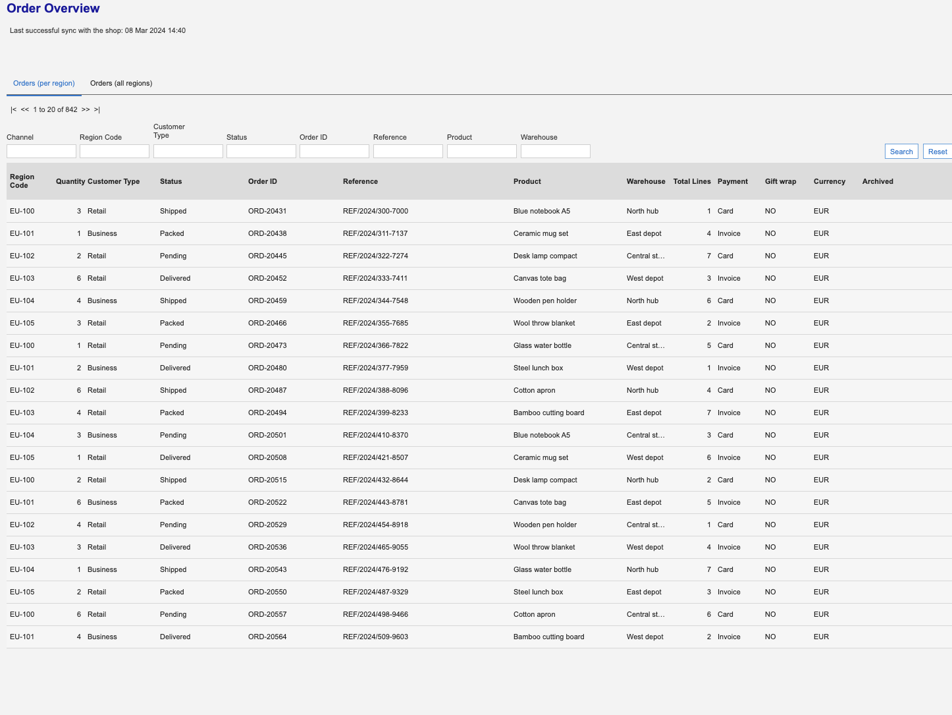Screen dimensions: 952x715
Task: Switch to Orders (per region) tab
Action: tap(44, 83)
